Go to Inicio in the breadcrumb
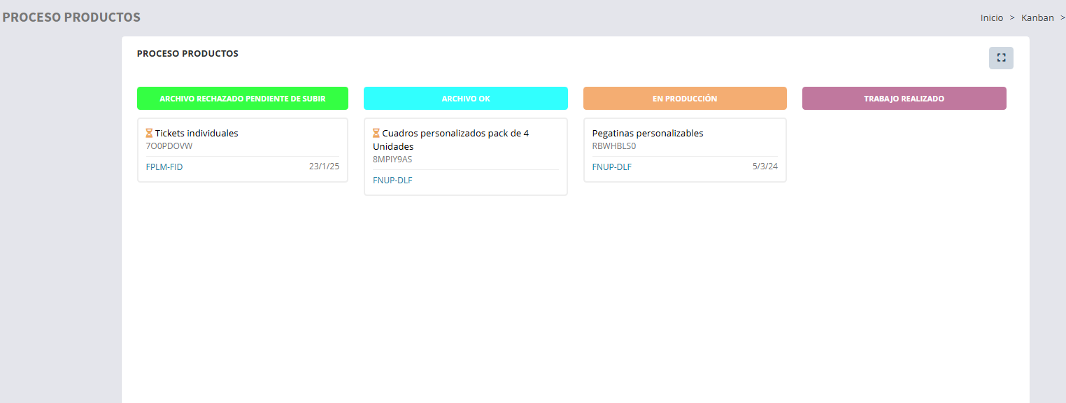The width and height of the screenshot is (1066, 403). point(991,17)
